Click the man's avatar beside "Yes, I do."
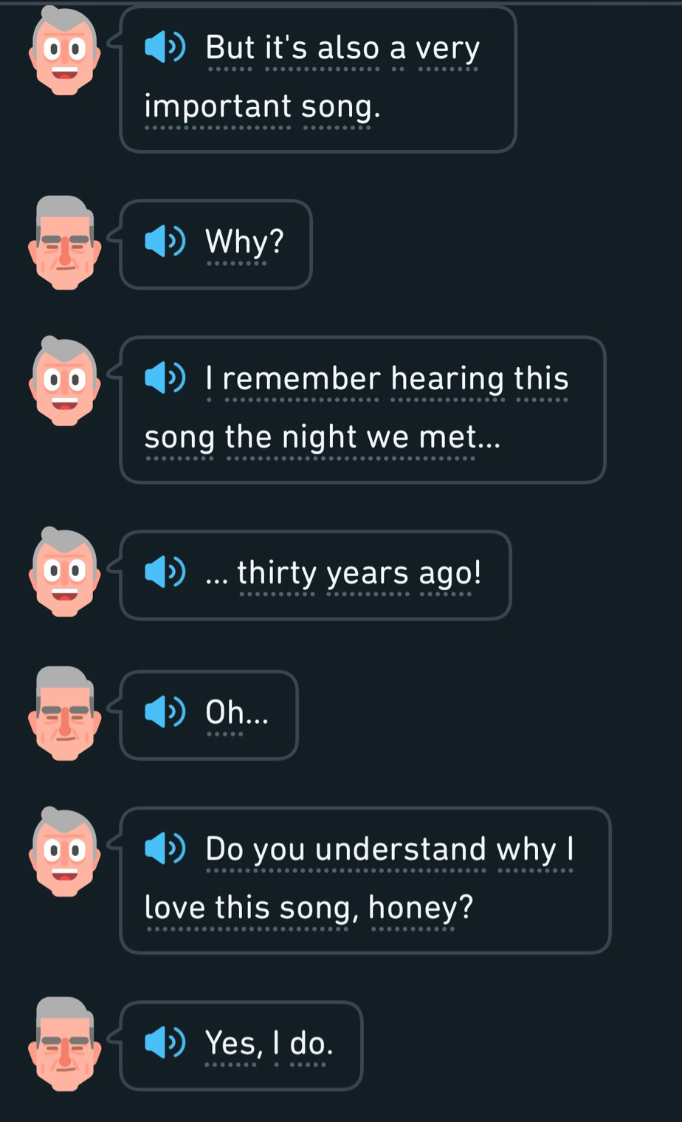Screen dimensions: 682x1122 [63, 1043]
